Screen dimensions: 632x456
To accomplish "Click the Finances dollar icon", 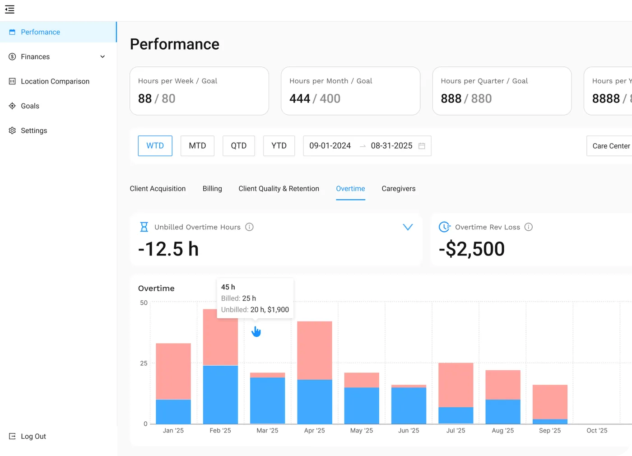I will tap(12, 56).
